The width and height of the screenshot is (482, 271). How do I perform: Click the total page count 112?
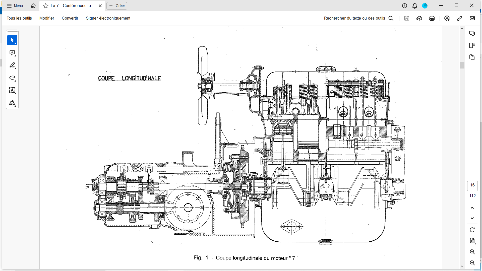point(472,196)
